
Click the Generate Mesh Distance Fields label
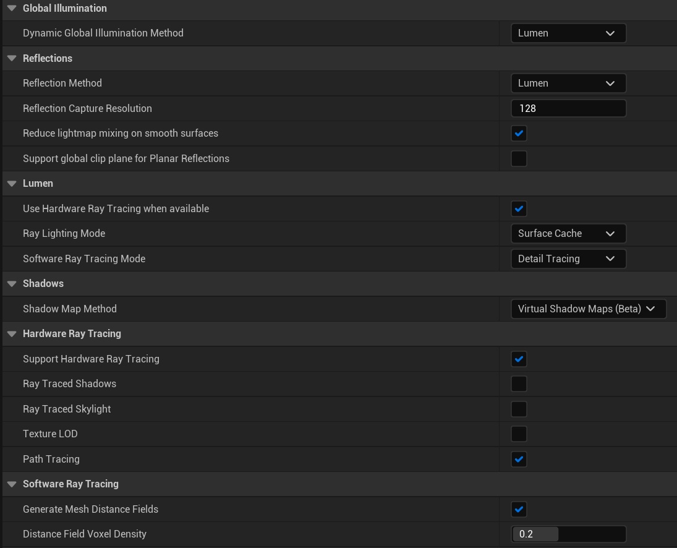pos(91,509)
